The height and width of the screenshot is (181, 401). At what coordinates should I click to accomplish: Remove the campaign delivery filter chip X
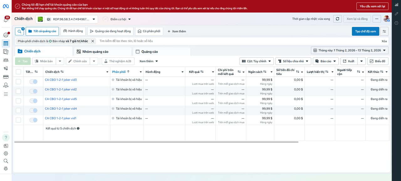pyautogui.click(x=93, y=41)
